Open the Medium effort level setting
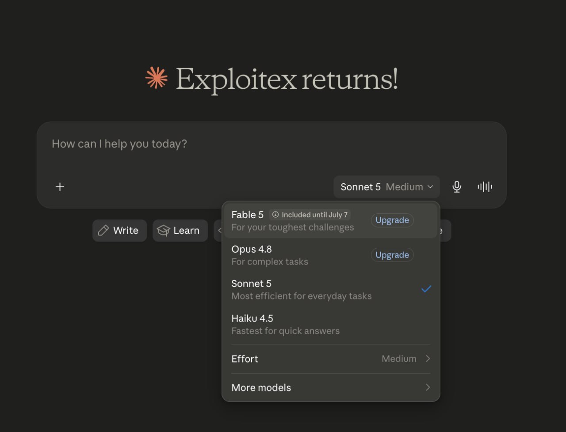This screenshot has width=566, height=432. click(x=331, y=359)
